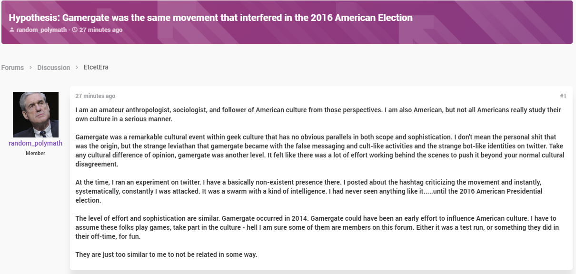Click the final line 'They are just too similar'

[x=166, y=254]
